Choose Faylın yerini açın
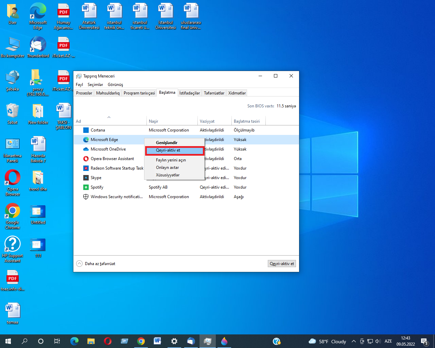 tap(174, 160)
